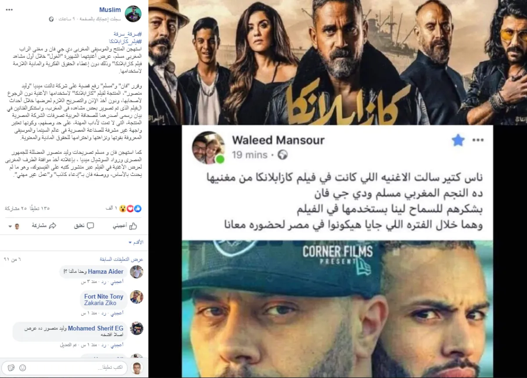
Task: Click the Muslim page profile picture
Action: 133,14
